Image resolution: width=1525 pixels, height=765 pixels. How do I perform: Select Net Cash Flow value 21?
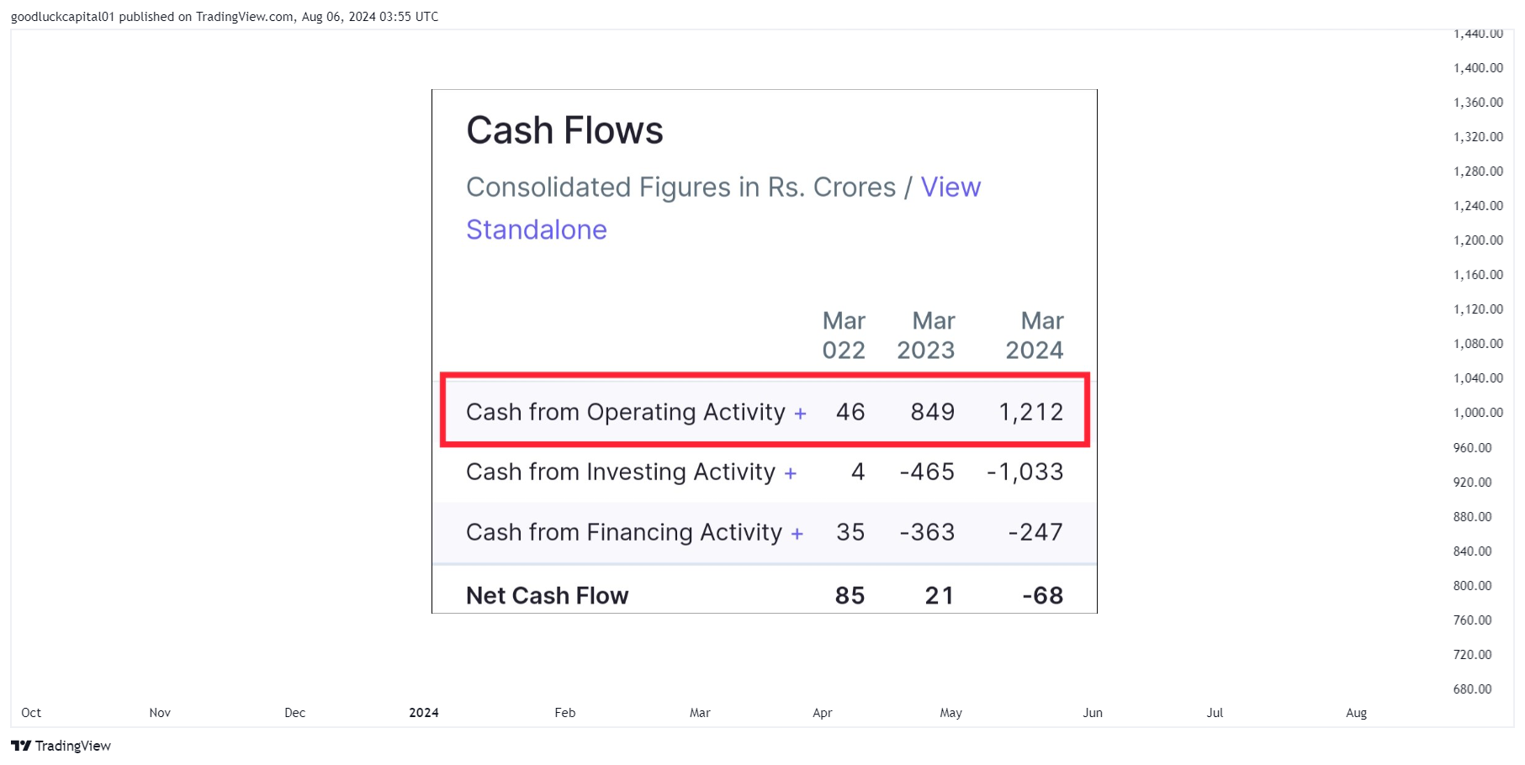coord(940,595)
